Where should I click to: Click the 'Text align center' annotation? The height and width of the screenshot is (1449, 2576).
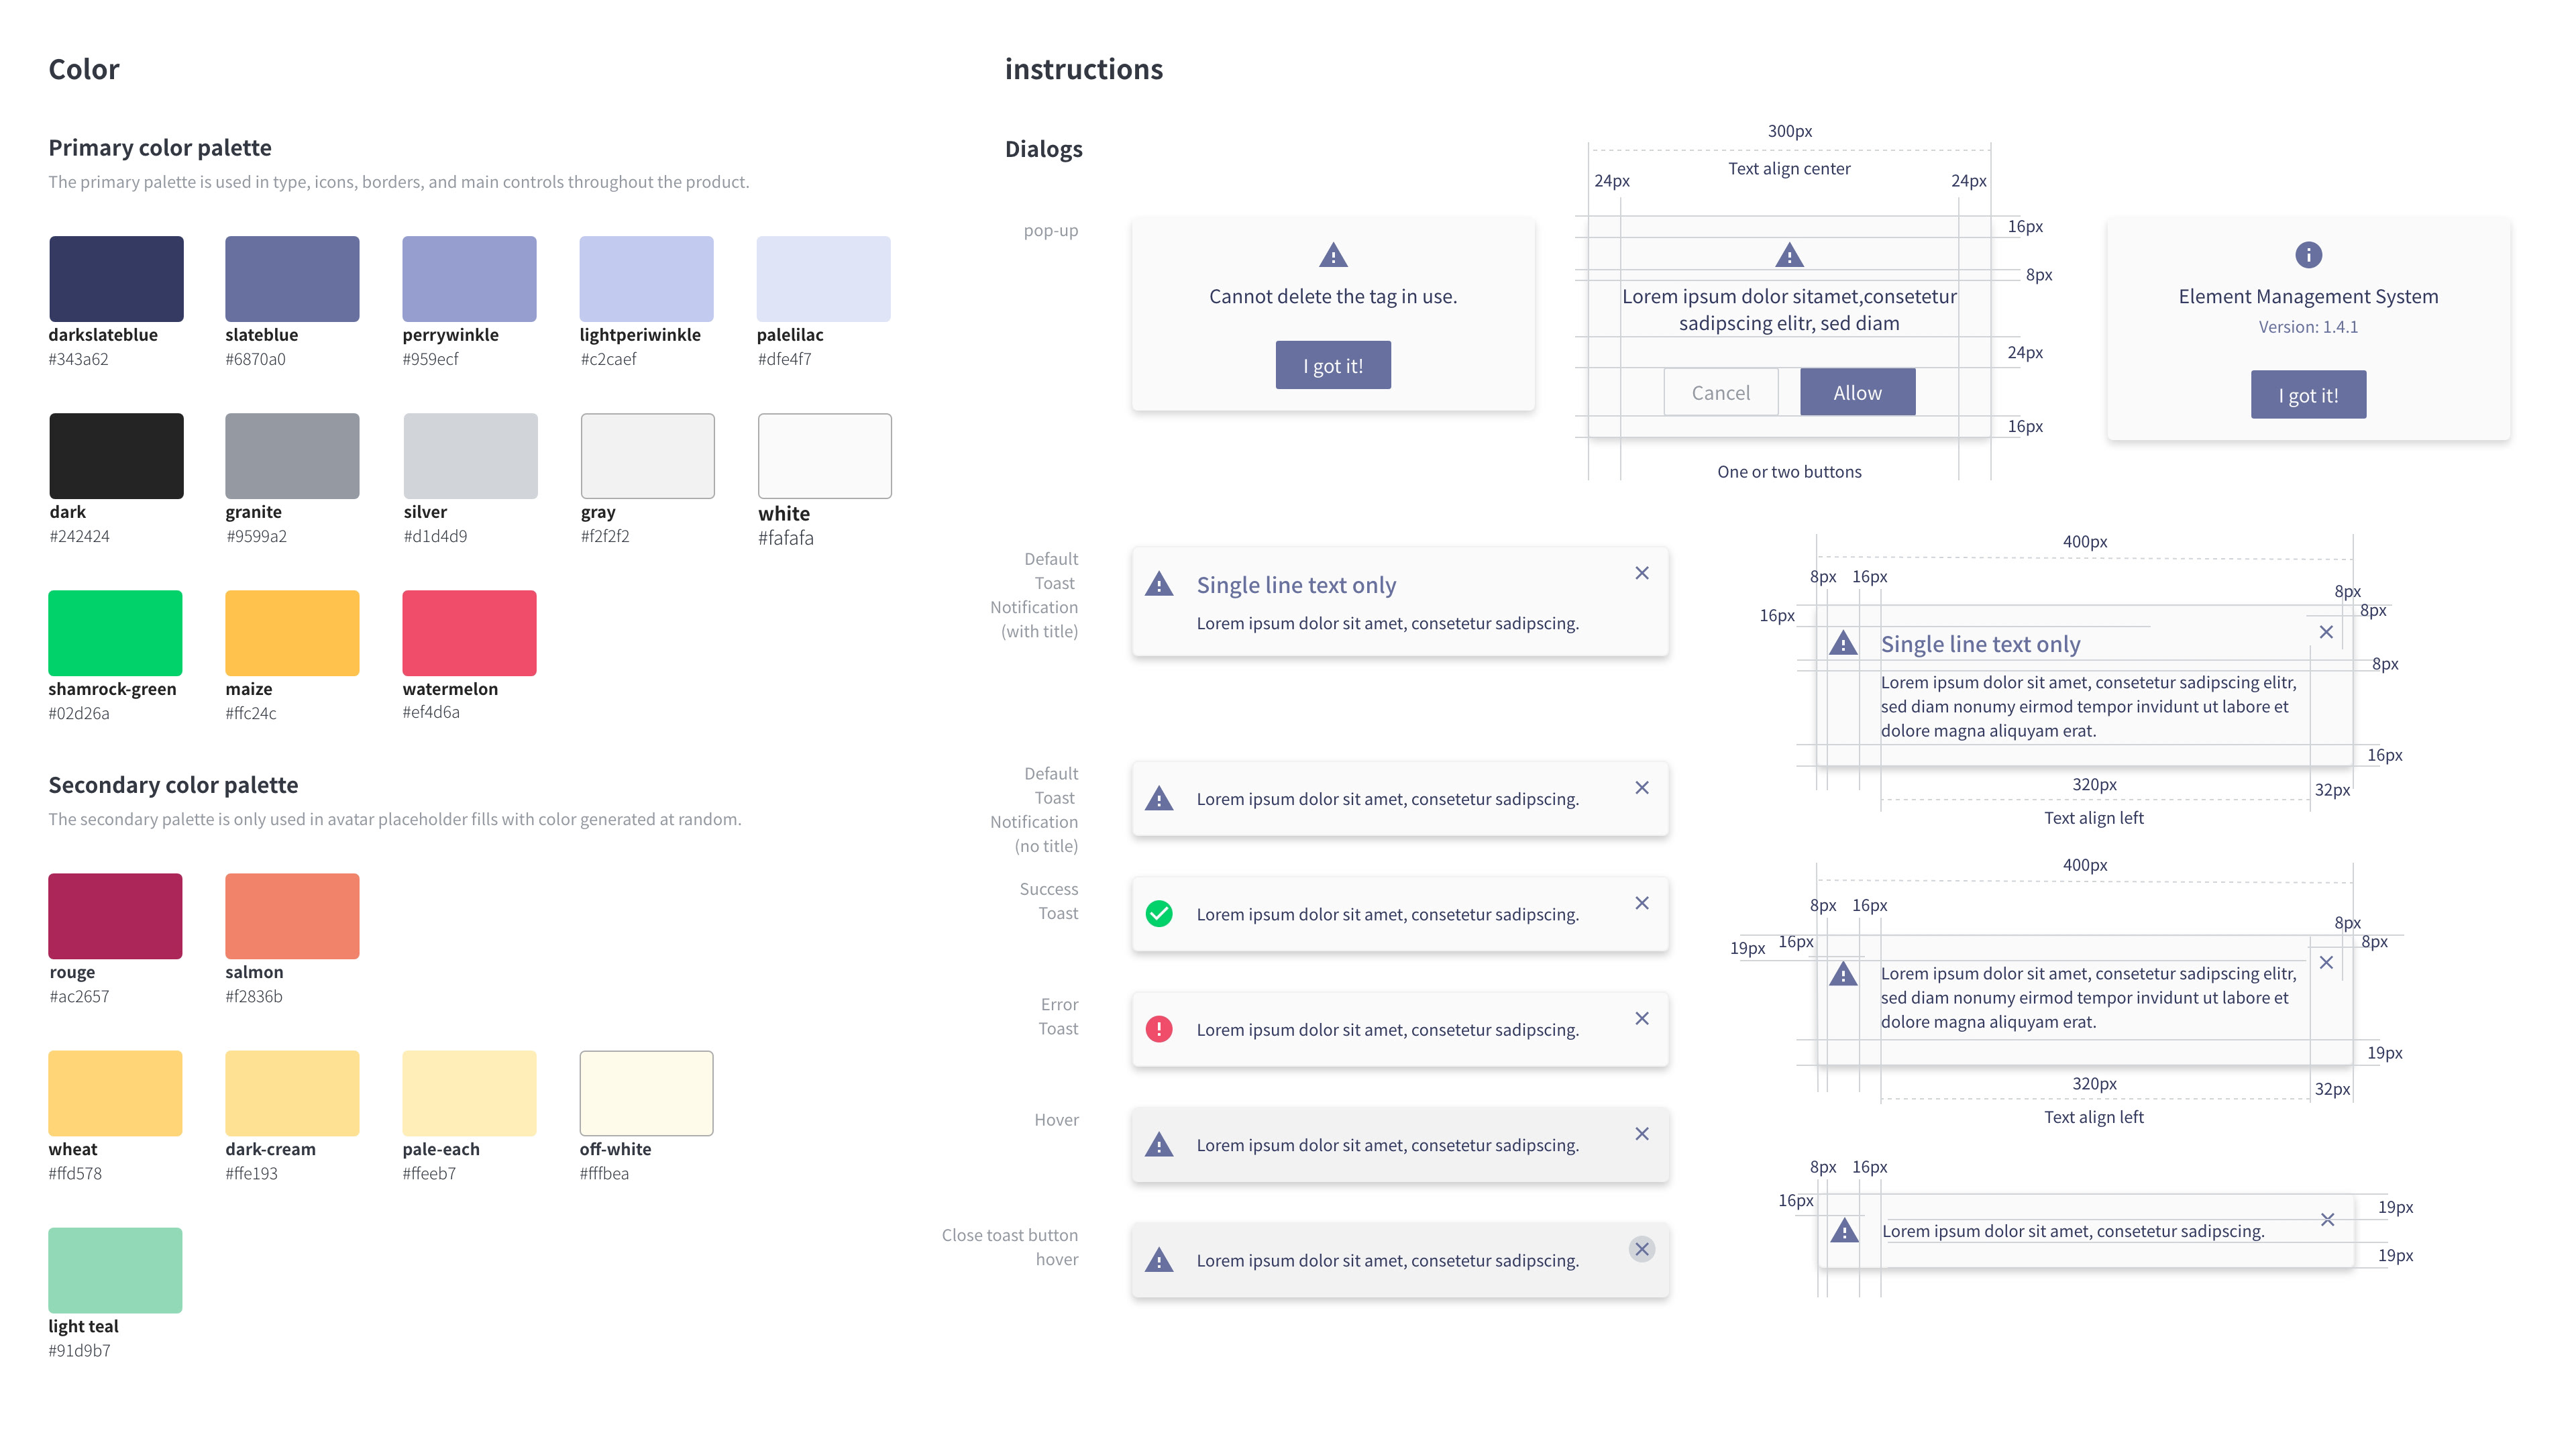[1789, 169]
